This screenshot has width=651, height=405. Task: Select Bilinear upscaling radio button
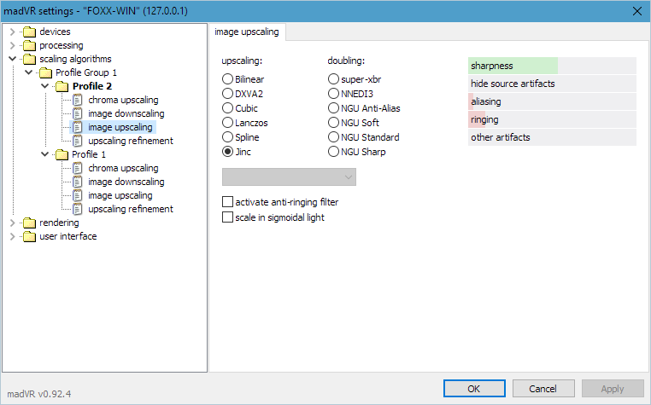227,78
